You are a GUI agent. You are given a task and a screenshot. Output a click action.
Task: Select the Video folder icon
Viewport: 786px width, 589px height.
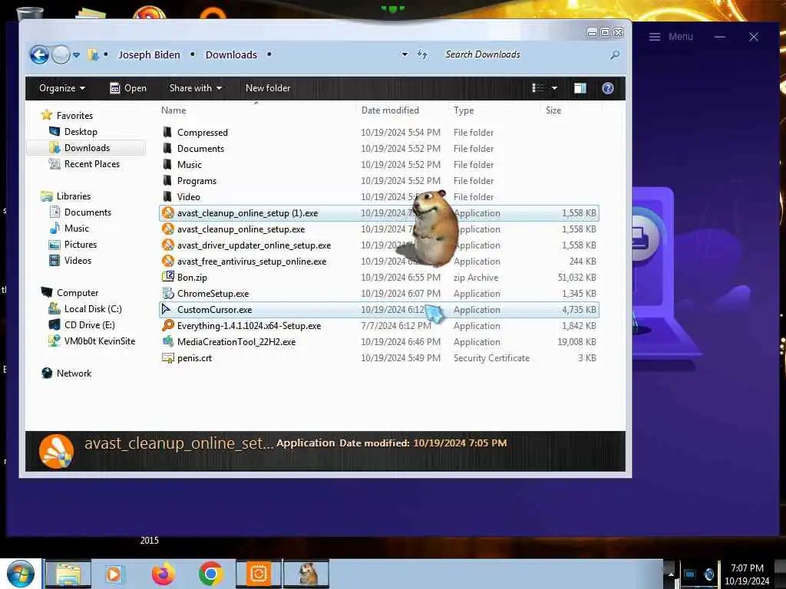point(167,196)
